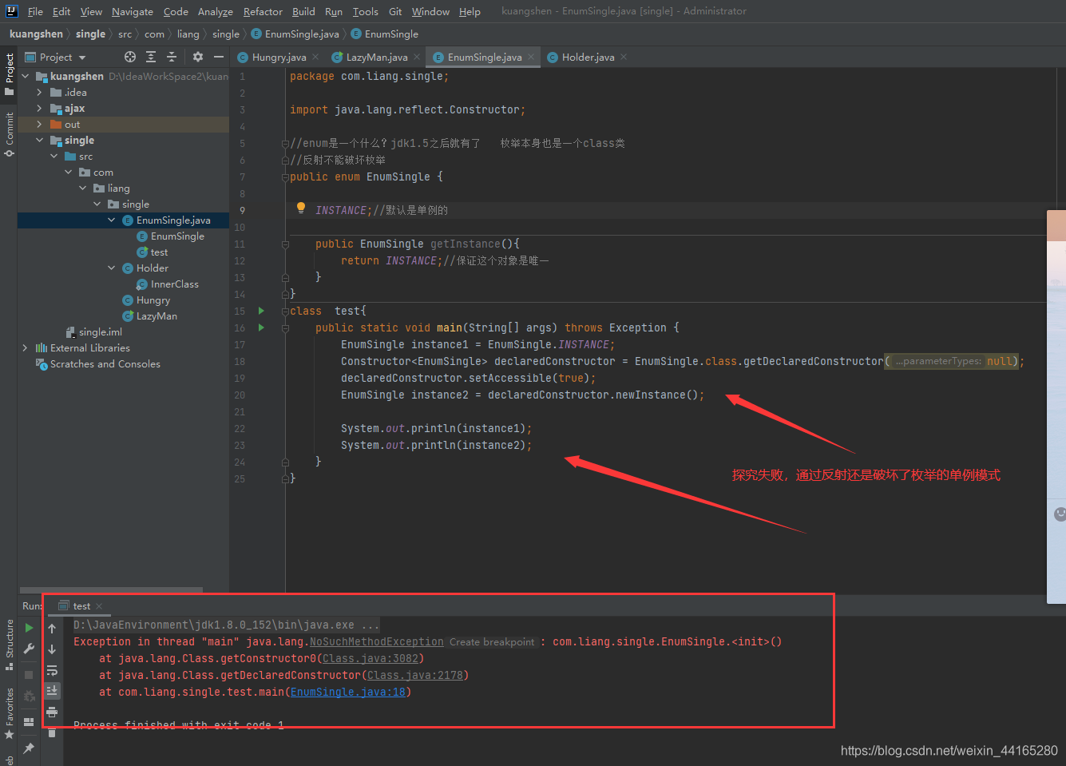Click Down the Stack Trace arrow
The image size is (1066, 766).
pos(52,649)
